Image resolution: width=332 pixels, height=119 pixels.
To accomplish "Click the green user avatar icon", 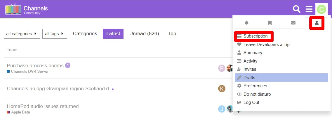I will pyautogui.click(x=321, y=9).
